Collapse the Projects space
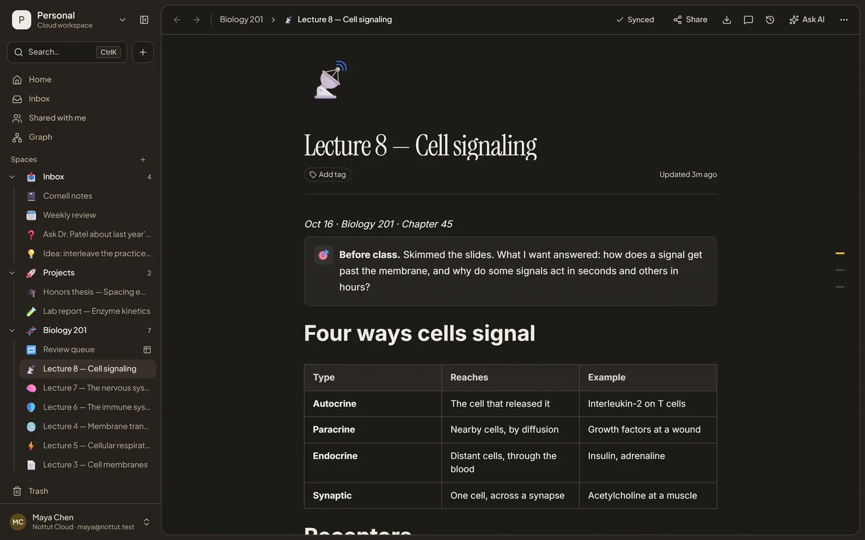 (x=12, y=273)
